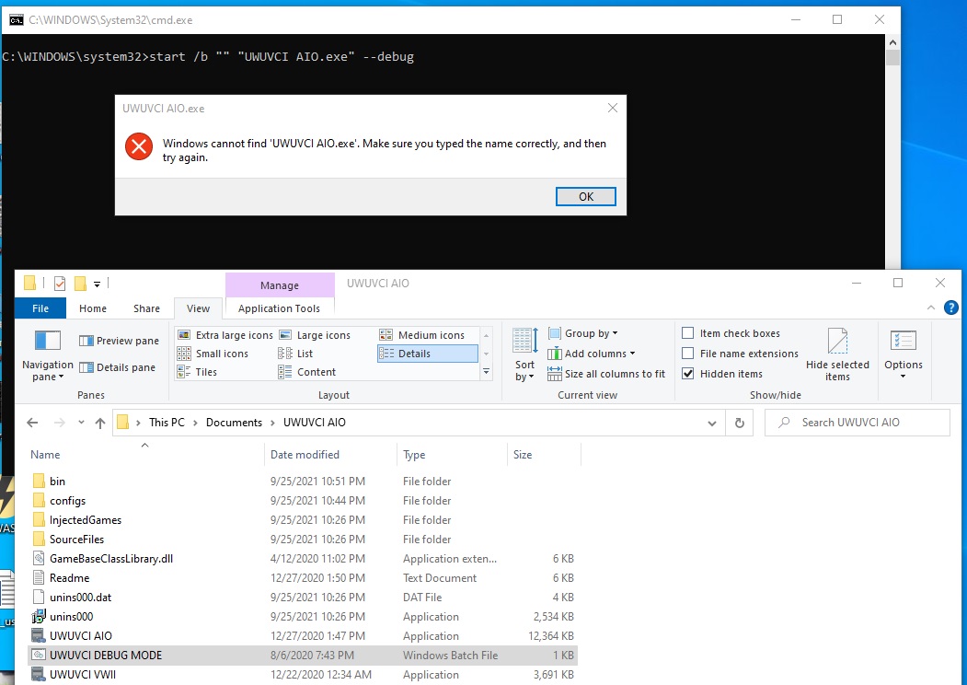Toggle the Preview pane
Viewport: 967px width, 685px height.
[119, 341]
